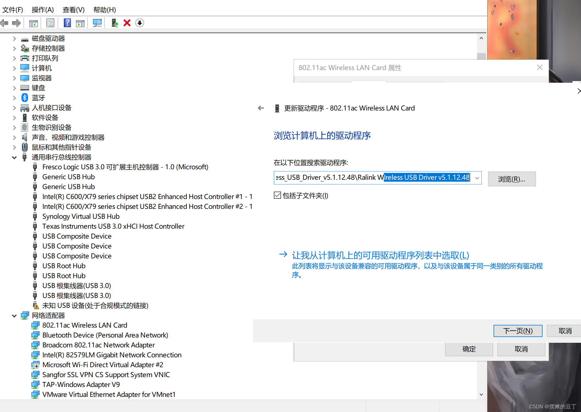This screenshot has width=581, height=412.
Task: Click the back arrow in update driver wizard
Action: pos(261,108)
